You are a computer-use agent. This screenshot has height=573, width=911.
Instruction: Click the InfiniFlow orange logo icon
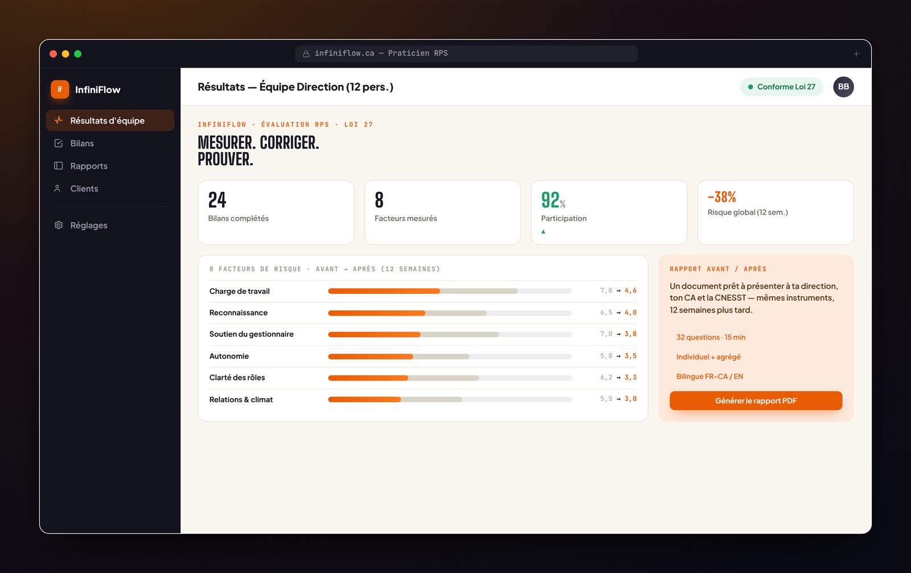tap(60, 89)
